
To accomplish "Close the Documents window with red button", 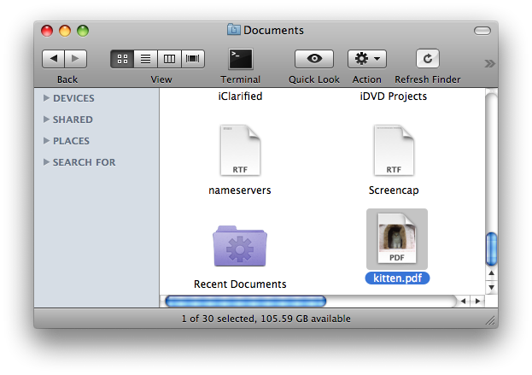I will click(47, 31).
